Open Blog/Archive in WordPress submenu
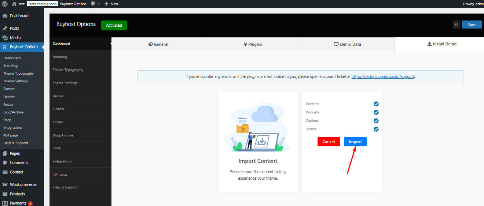484x206 pixels. click(13, 112)
